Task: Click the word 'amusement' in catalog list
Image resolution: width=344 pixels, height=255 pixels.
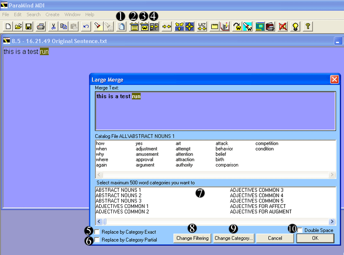Action: click(x=147, y=154)
